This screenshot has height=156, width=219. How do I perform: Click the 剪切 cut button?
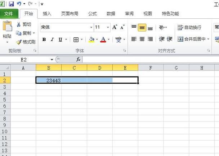click(x=24, y=24)
